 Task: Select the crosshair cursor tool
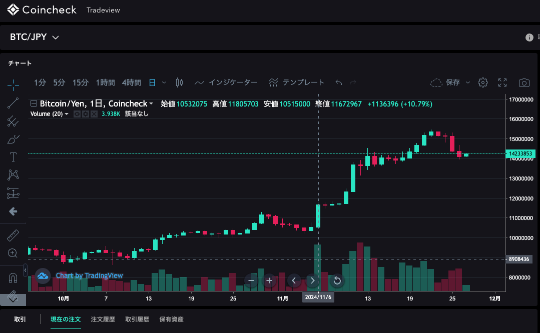click(13, 84)
